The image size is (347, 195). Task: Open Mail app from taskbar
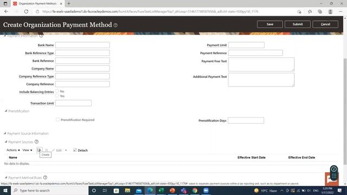click(139, 190)
